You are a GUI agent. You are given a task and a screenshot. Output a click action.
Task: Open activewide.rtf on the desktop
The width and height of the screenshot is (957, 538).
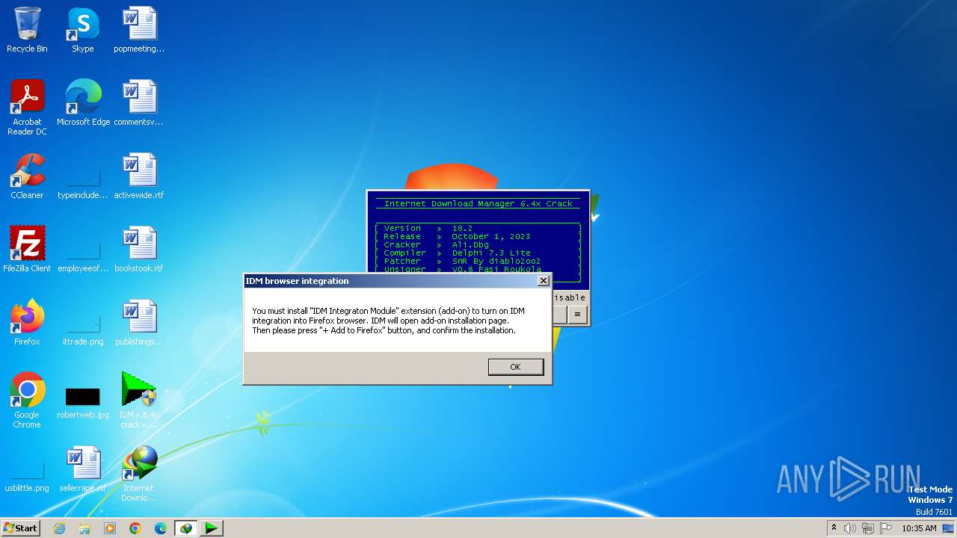pos(139,176)
